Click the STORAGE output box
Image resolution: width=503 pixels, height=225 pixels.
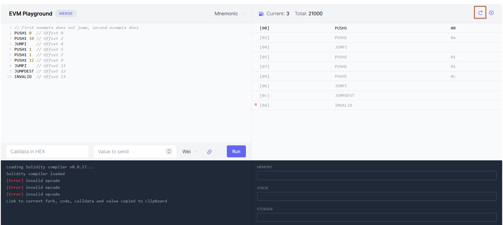[377, 217]
